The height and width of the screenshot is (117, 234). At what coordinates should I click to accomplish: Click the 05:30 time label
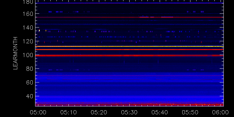pyautogui.click(x=129, y=112)
